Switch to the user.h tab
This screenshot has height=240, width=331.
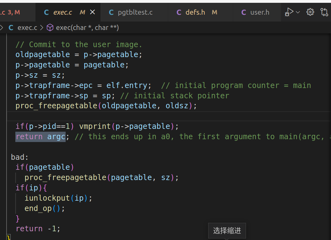pos(260,12)
